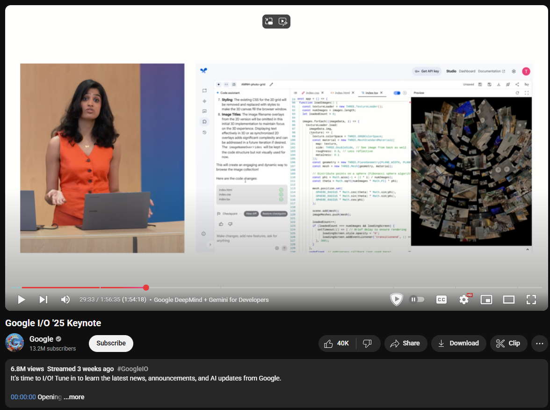Switch to theater mode
Screen dimensions: 550x410
click(509, 300)
